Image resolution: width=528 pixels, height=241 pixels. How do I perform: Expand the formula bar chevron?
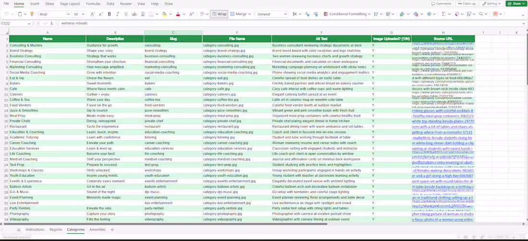tap(523, 24)
